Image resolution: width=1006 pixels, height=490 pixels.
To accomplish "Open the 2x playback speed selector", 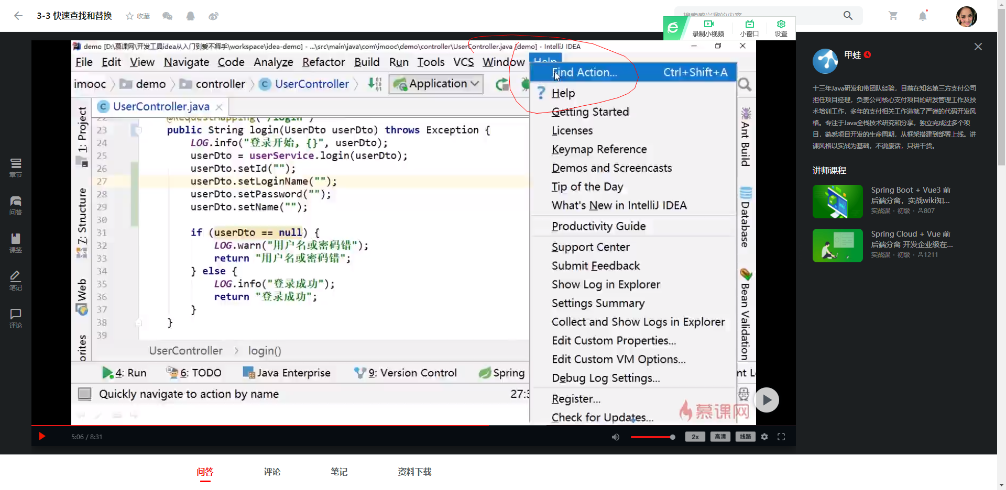I will 695,437.
